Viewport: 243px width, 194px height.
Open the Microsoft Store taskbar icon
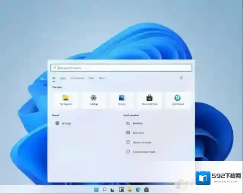[x=146, y=189]
